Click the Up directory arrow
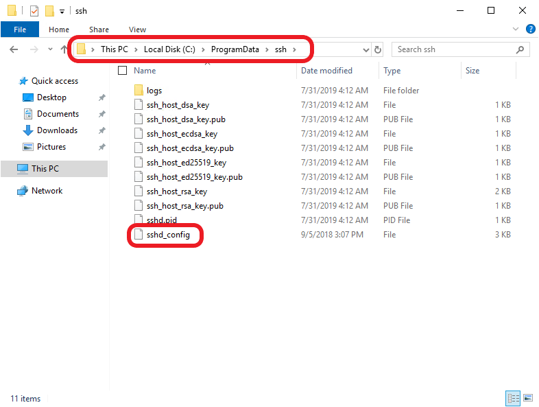 tap(64, 49)
